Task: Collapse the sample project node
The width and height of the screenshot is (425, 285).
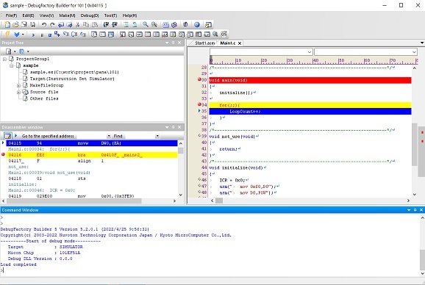Action: 12,65
